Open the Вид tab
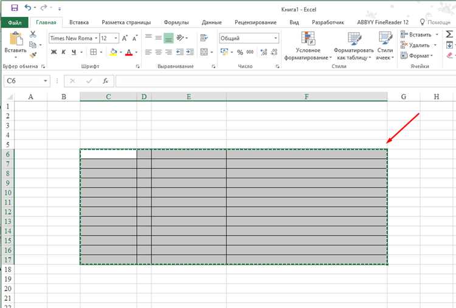Screen dimensions: 456x308 [294, 23]
